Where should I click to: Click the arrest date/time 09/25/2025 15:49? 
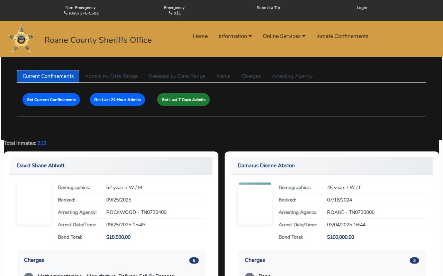pyautogui.click(x=126, y=225)
